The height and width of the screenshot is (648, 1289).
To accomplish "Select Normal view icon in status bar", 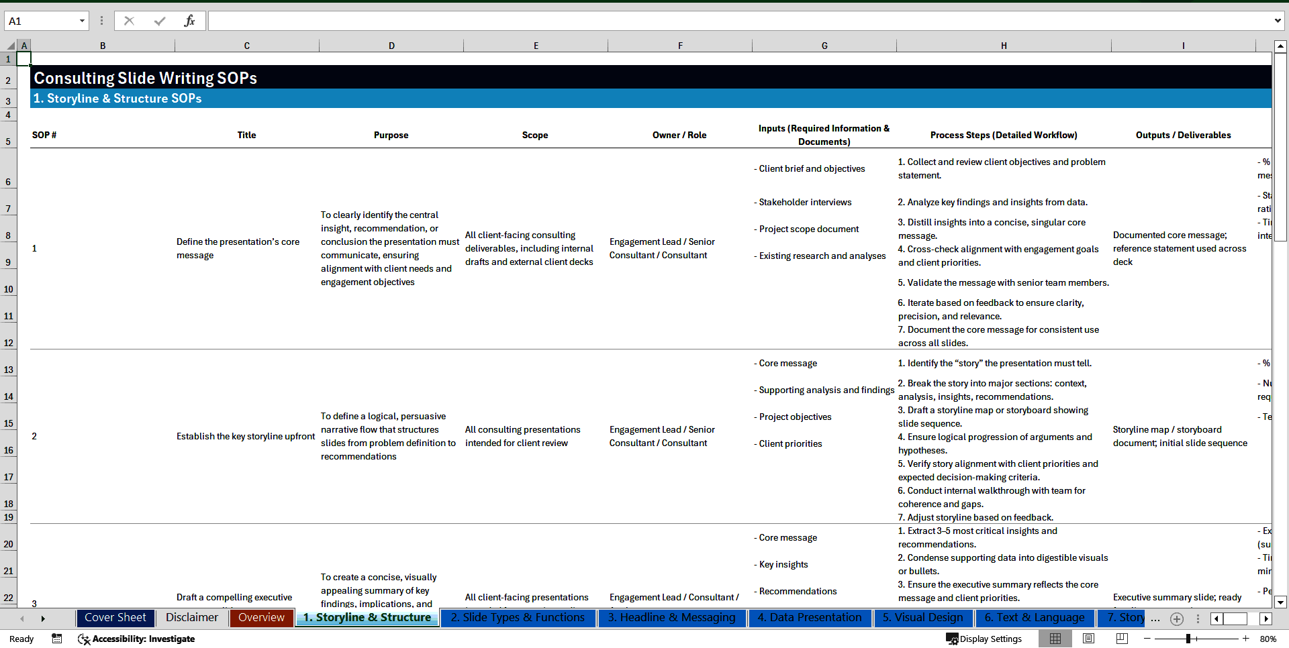I will 1055,639.
